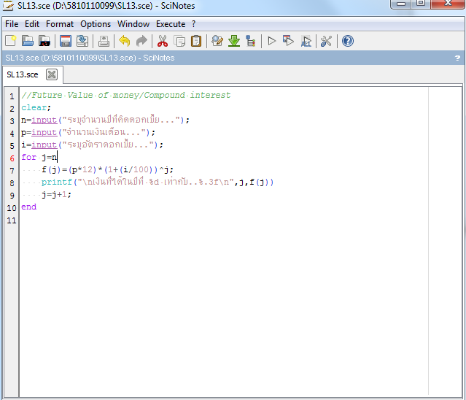The width and height of the screenshot is (466, 400).
Task: Click Save and Execute toolbar icon
Action: coord(288,41)
